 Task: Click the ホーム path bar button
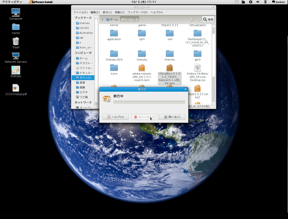(112, 20)
